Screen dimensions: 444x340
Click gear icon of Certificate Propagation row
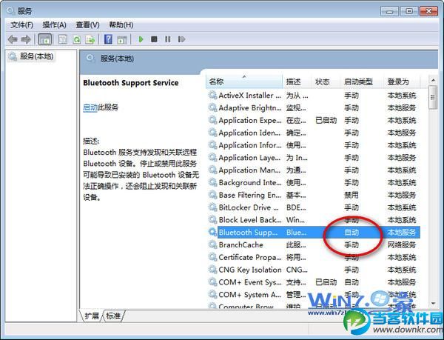212,257
